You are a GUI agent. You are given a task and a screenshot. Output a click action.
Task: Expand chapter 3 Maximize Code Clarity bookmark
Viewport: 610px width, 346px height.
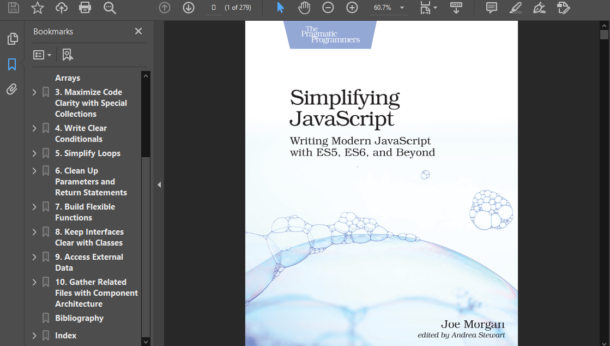point(34,92)
